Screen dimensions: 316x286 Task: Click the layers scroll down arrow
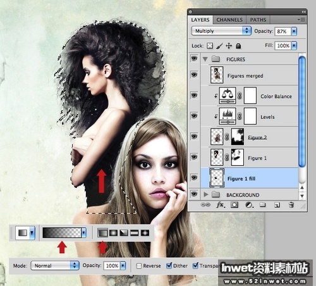[x=302, y=196]
